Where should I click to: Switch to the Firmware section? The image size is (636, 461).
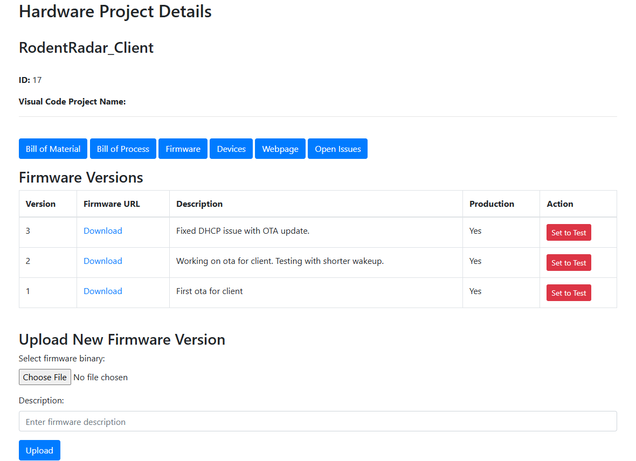coord(183,149)
